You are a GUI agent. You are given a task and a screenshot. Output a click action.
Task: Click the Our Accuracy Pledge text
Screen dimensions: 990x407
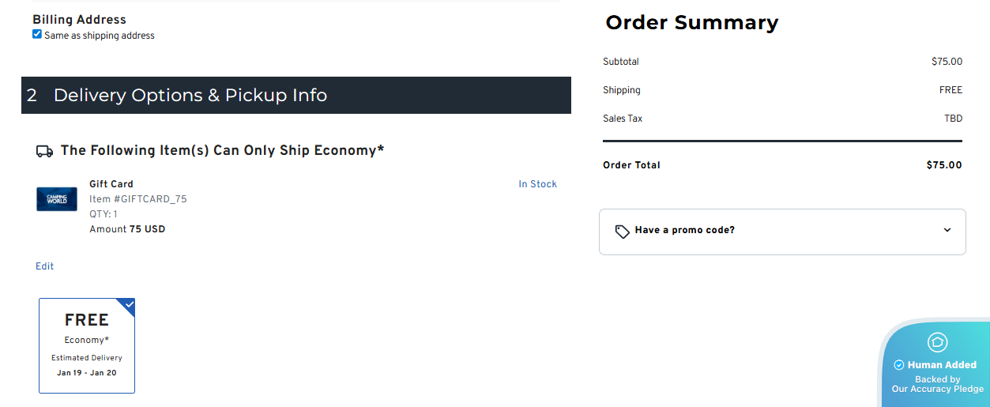click(x=938, y=389)
